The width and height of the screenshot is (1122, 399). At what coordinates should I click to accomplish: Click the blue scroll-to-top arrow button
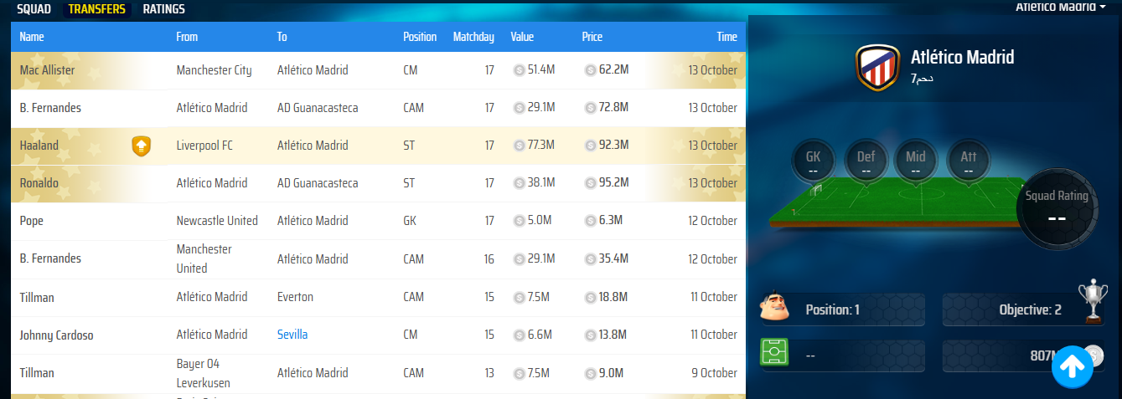pos(1073,366)
